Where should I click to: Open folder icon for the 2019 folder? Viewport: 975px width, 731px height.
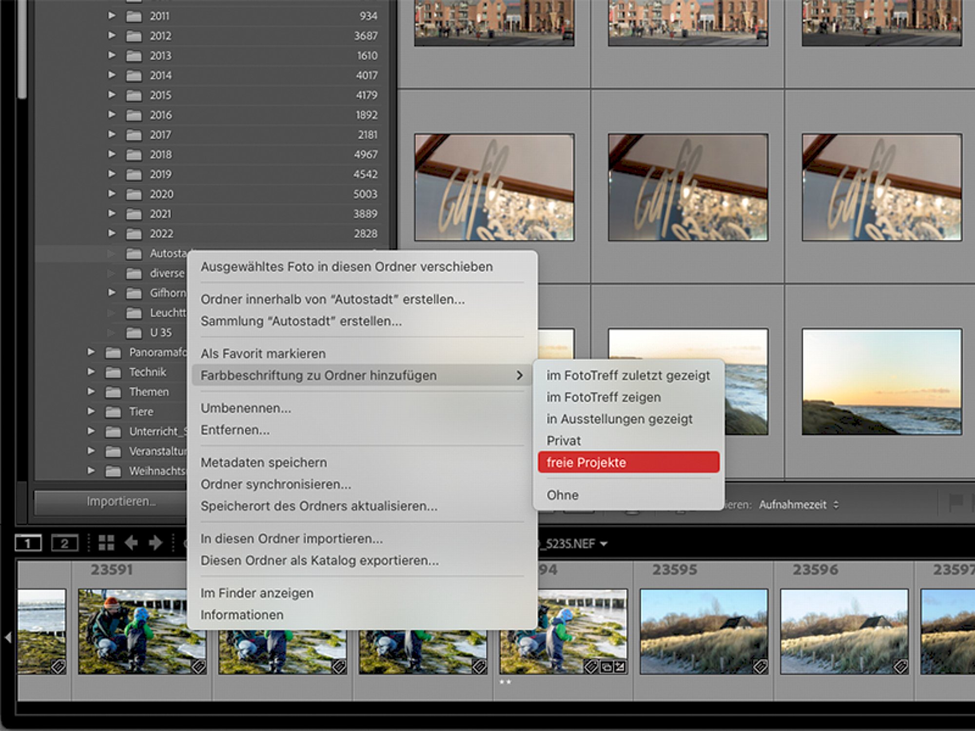(134, 174)
